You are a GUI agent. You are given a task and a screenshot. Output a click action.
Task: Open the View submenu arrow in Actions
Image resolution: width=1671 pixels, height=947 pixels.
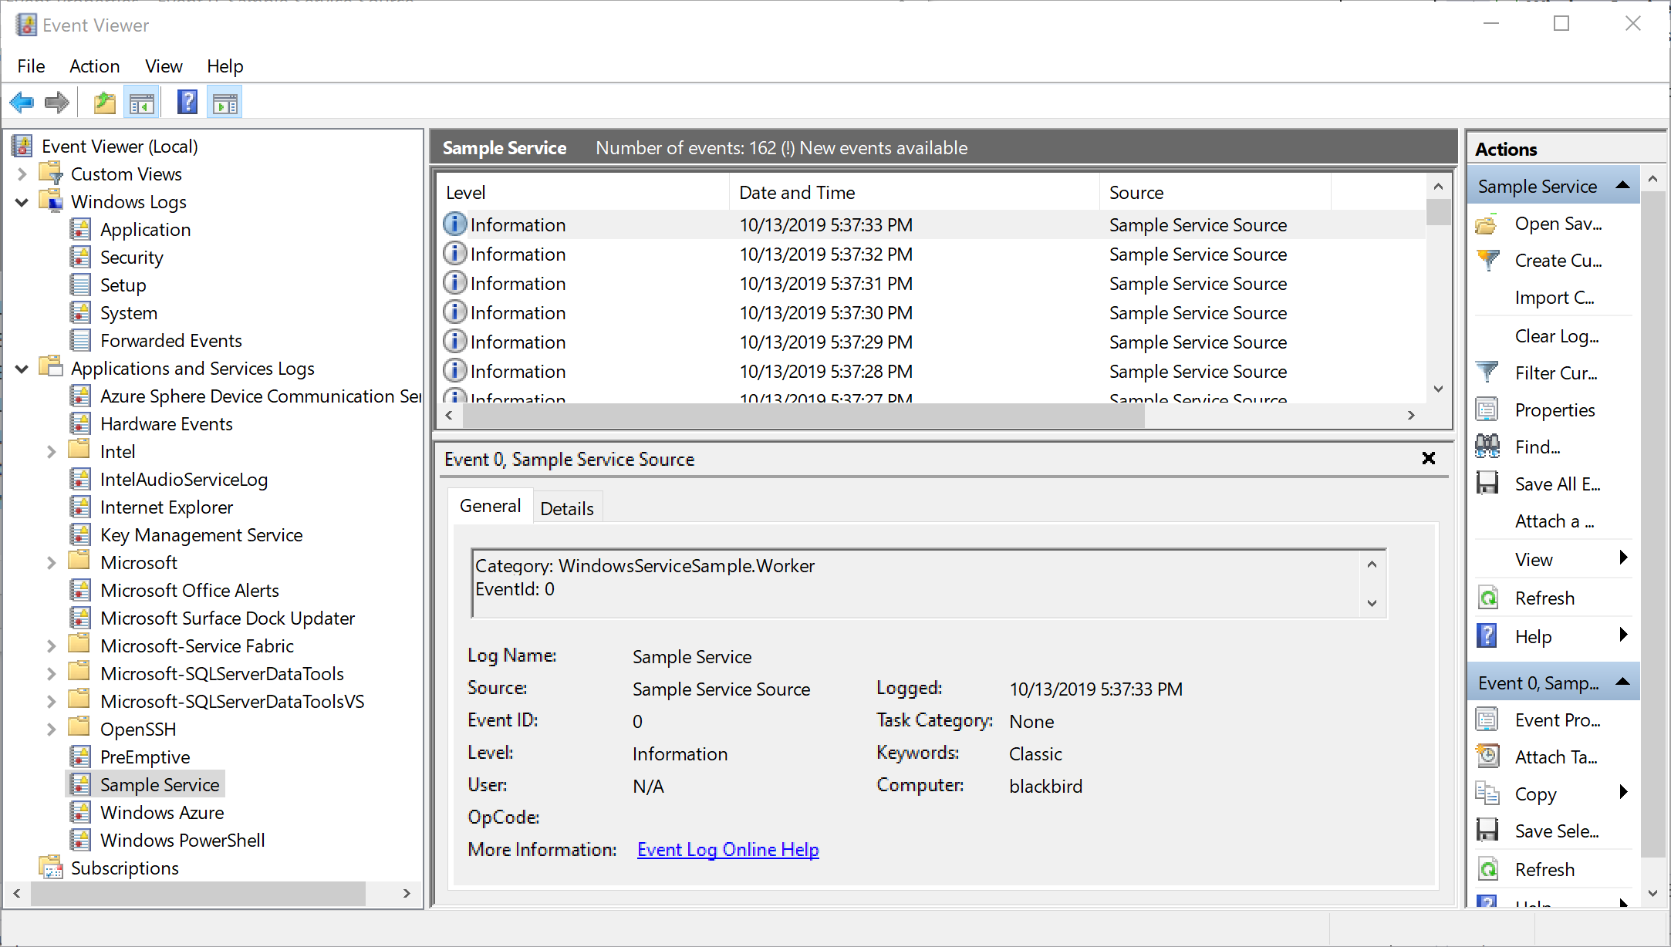[1623, 558]
